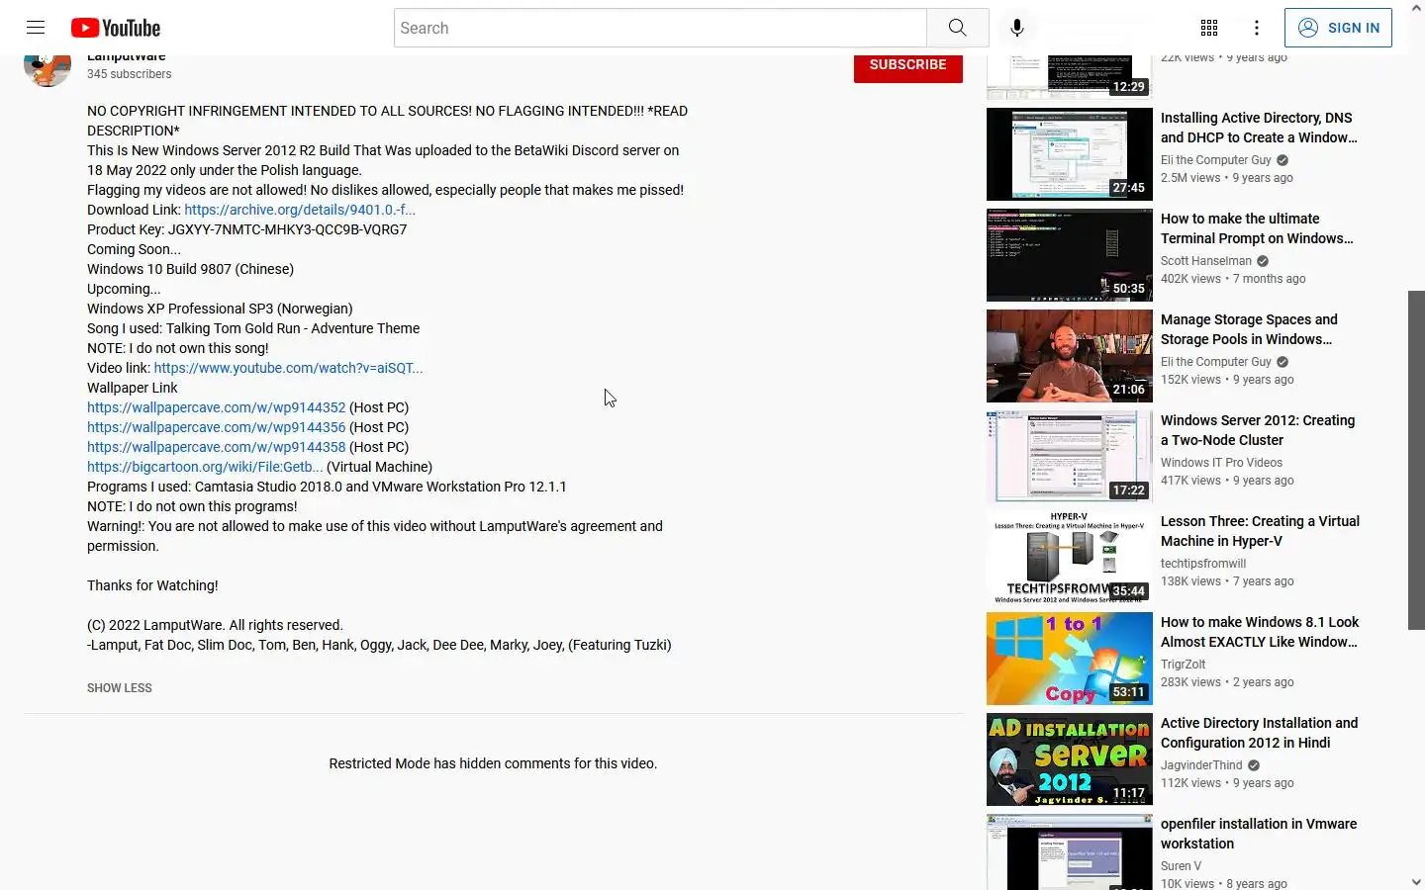The image size is (1425, 890).
Task: Click the 12:29 video thumbnail at top
Action: click(x=1070, y=77)
